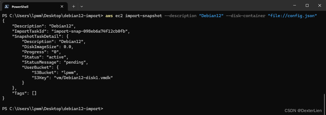The image size is (326, 115).
Task: Expand the new tab profile dropdown
Action: click(x=82, y=7)
